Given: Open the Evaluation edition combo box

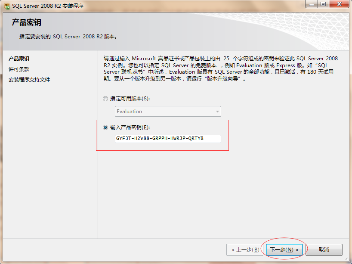Looking at the screenshot, I should [x=168, y=112].
